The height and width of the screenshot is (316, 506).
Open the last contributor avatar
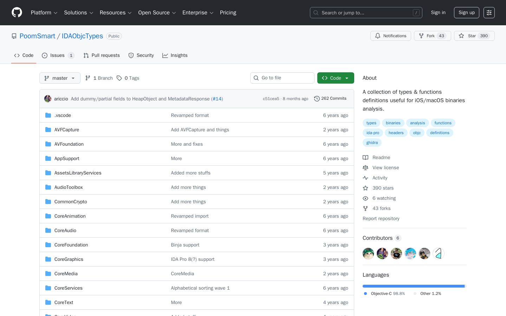click(439, 254)
